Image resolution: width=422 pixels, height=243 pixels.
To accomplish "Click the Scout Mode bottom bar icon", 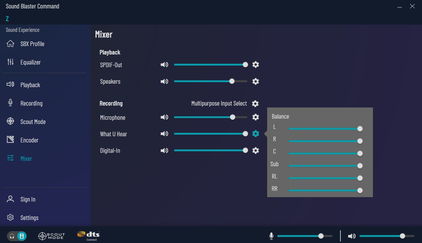I will (52, 236).
